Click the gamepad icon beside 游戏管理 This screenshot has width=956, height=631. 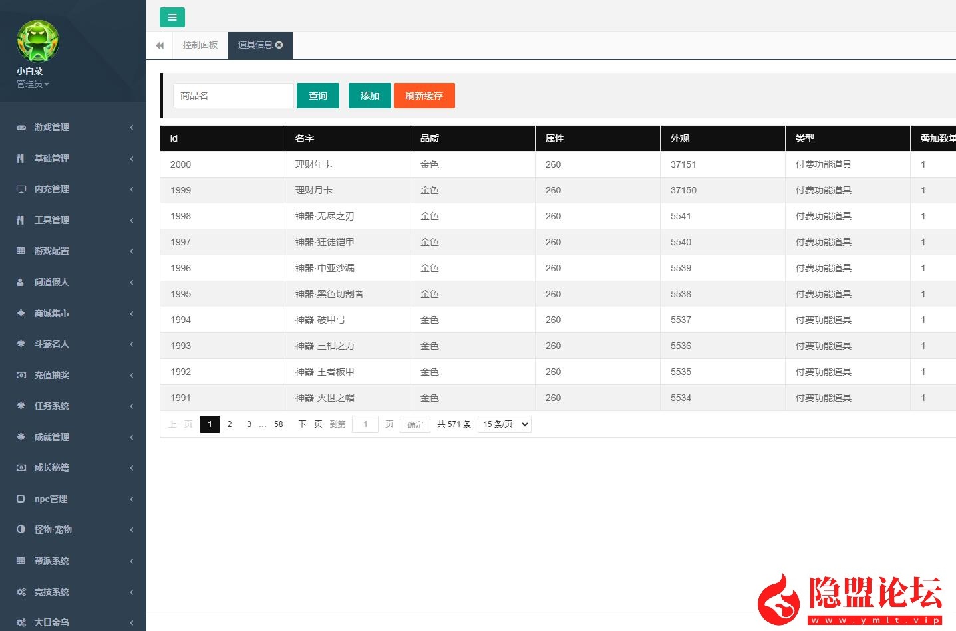21,127
